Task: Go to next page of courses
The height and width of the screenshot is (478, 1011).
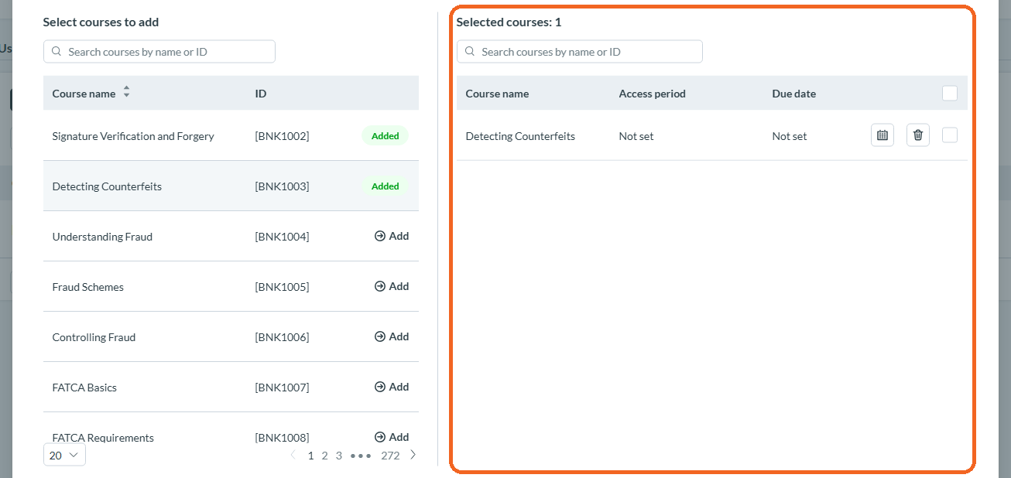Action: click(x=413, y=455)
